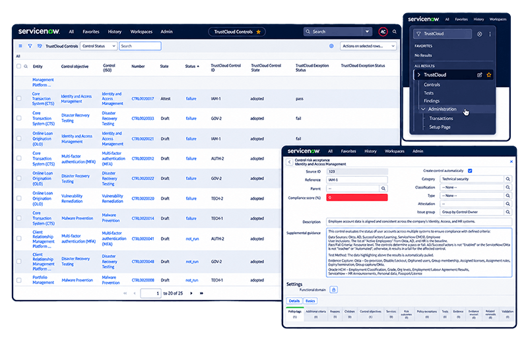The width and height of the screenshot is (528, 352).
Task: Open Workspaces menu in main window
Action: tap(141, 32)
